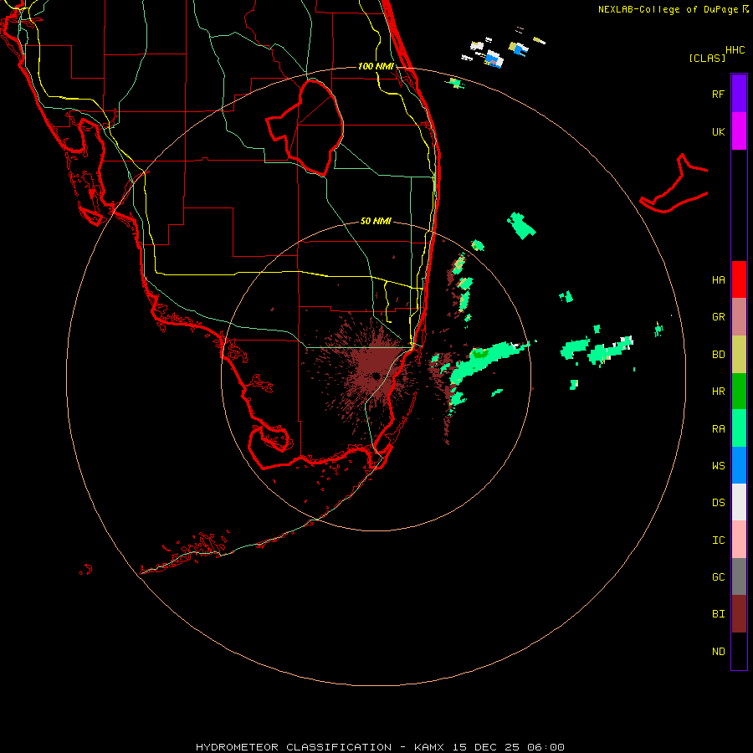Choose the light pink IC legend swatch
The height and width of the screenshot is (753, 753).
(x=739, y=540)
